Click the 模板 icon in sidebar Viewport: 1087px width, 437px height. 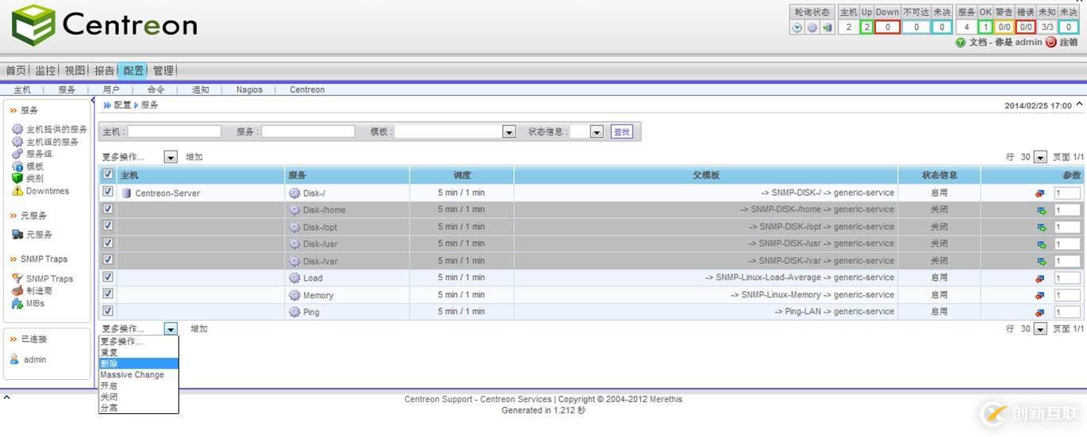(x=17, y=167)
